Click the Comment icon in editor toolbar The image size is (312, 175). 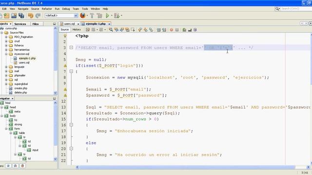tap(184, 30)
